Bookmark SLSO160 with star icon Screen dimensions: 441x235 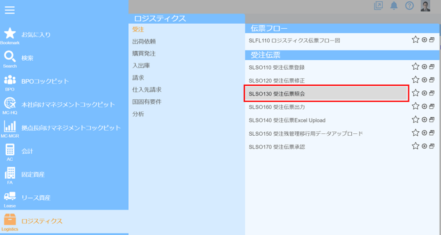tap(415, 106)
